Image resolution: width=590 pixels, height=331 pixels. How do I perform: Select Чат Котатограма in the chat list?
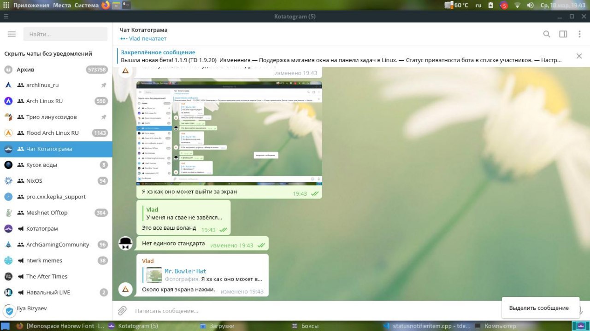pos(56,149)
